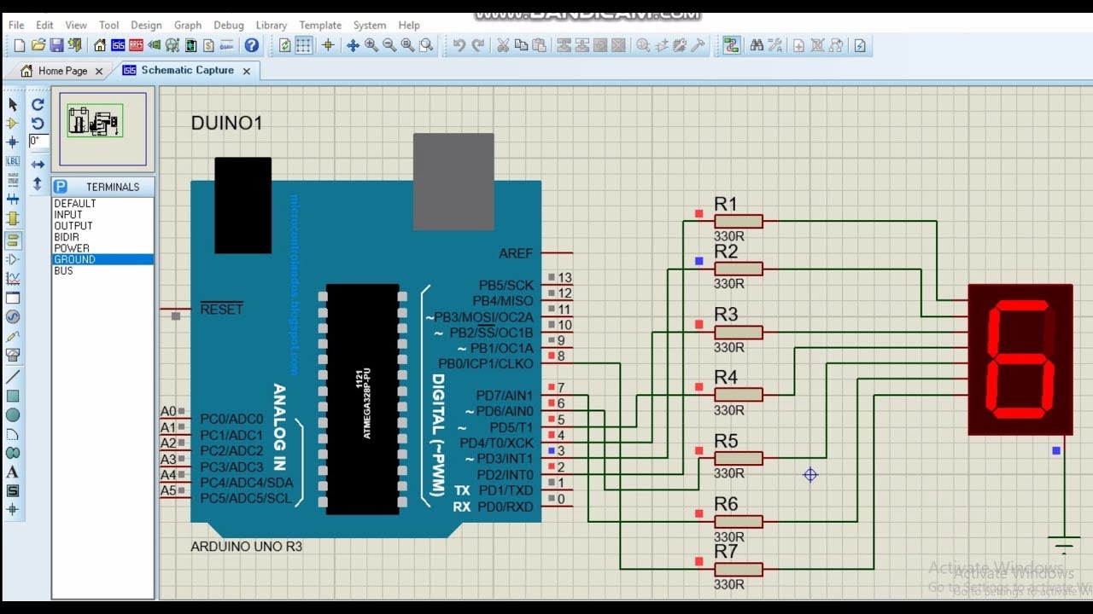Viewport: 1093px width, 614px height.
Task: Select OUTPUT in the terminals list
Action: (x=102, y=226)
